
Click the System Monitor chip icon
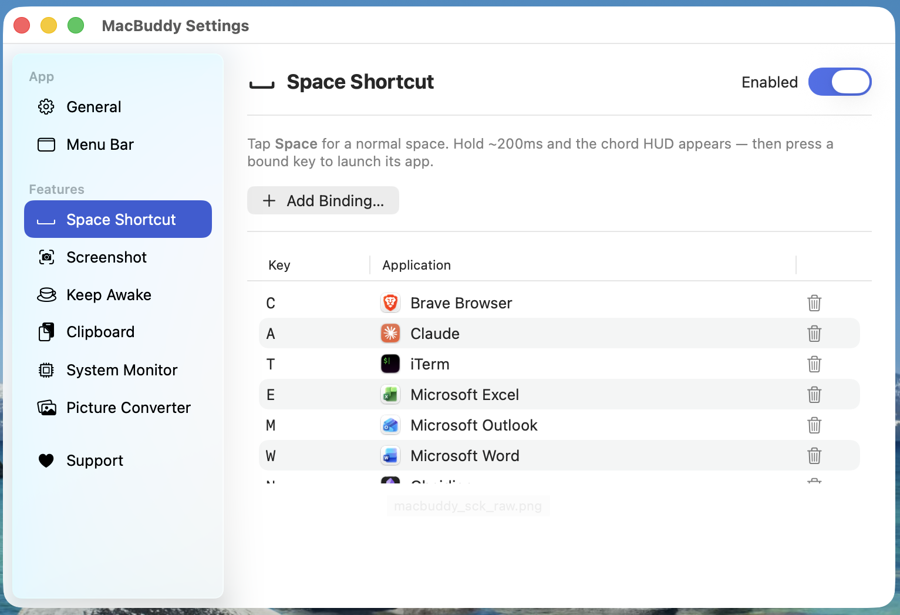[x=46, y=370]
